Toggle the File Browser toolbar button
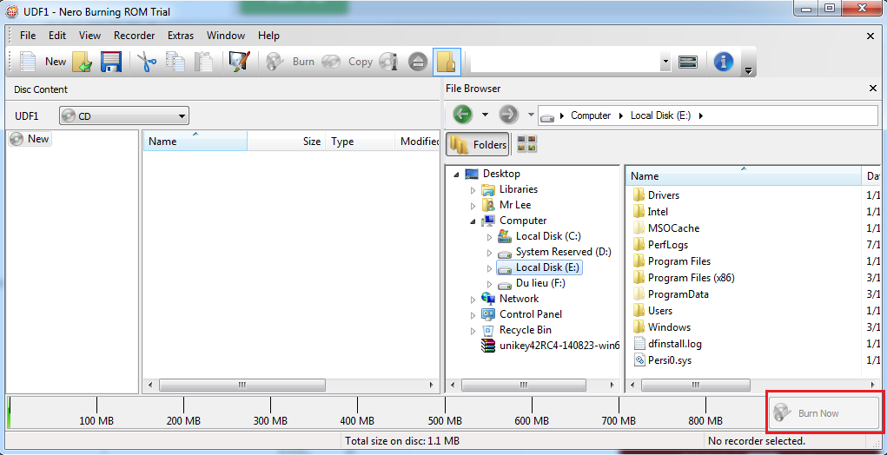This screenshot has width=887, height=455. pos(446,62)
